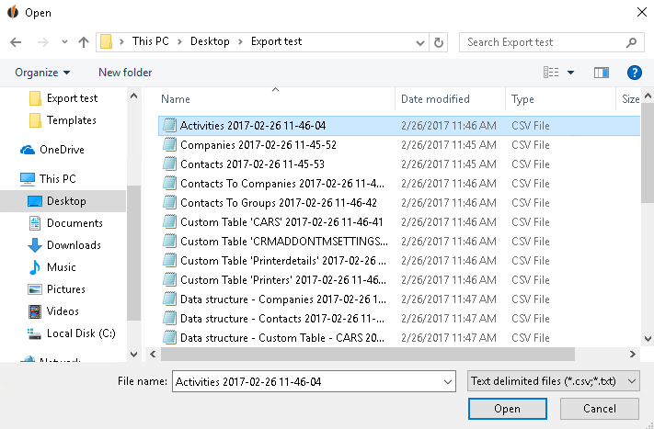Screen dimensions: 654x429
Task: Click Export test in the address bar
Action: click(276, 41)
